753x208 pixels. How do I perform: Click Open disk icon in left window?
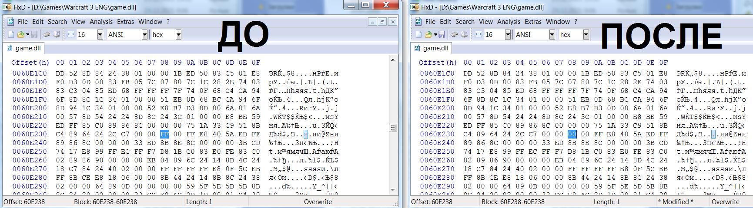(x=56, y=34)
